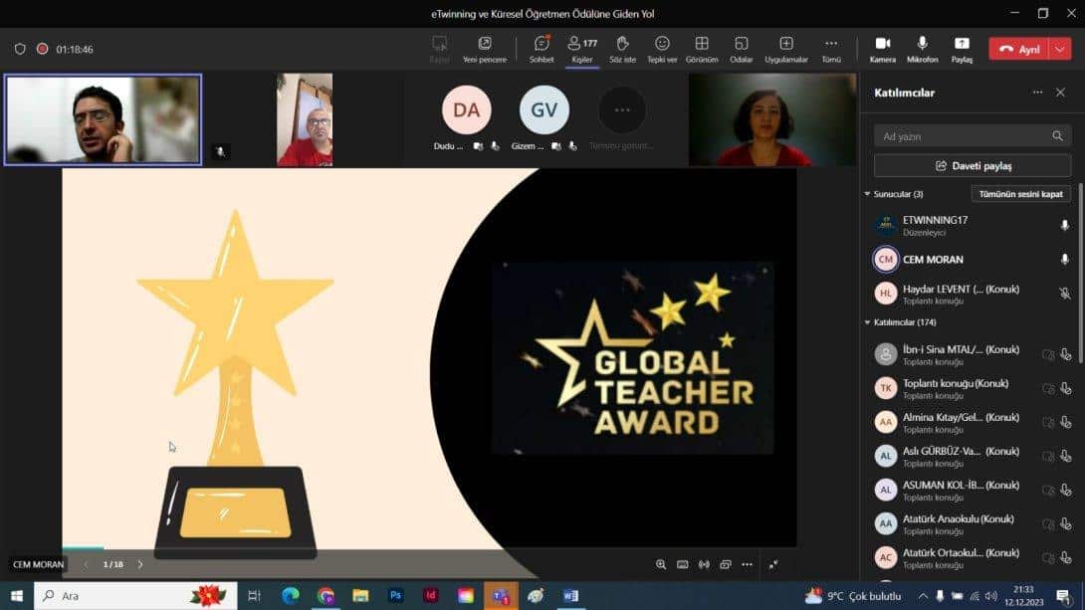
Task: Toggle Aslı GÜRBÜZ microphone icon
Action: 1066,456
